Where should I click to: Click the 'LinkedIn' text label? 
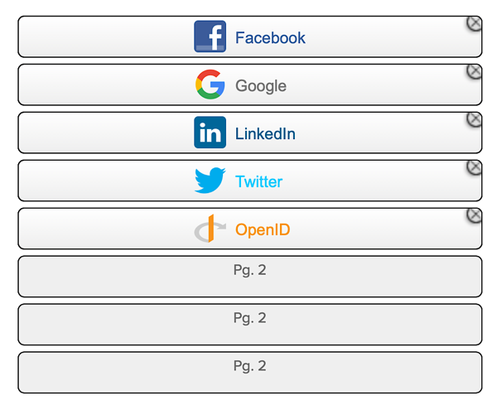tap(265, 134)
